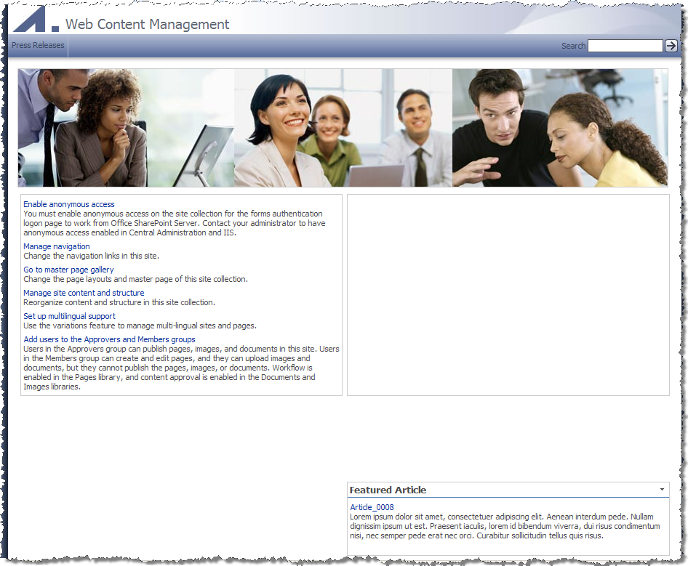The image size is (688, 566).
Task: Open Add users to Approvers and Members groups
Action: coord(109,339)
